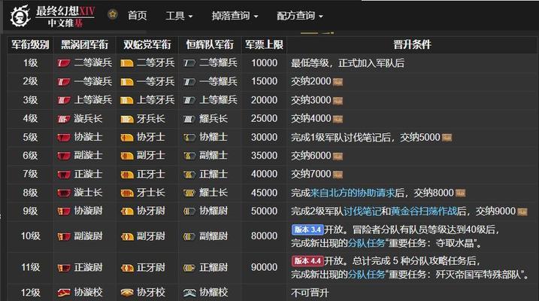This screenshot has width=539, height=301.
Task: Click the seal icon after 交纳2000
Action: click(338, 82)
